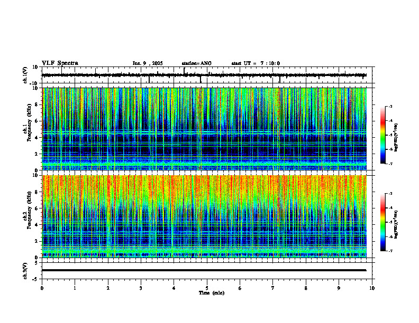Click the "Time (min)" axis title
The width and height of the screenshot is (419, 323).
212,293
